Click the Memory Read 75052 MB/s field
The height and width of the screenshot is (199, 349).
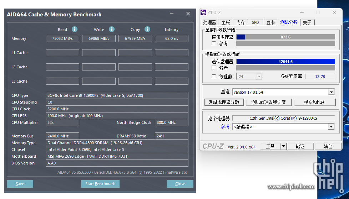(x=62, y=38)
